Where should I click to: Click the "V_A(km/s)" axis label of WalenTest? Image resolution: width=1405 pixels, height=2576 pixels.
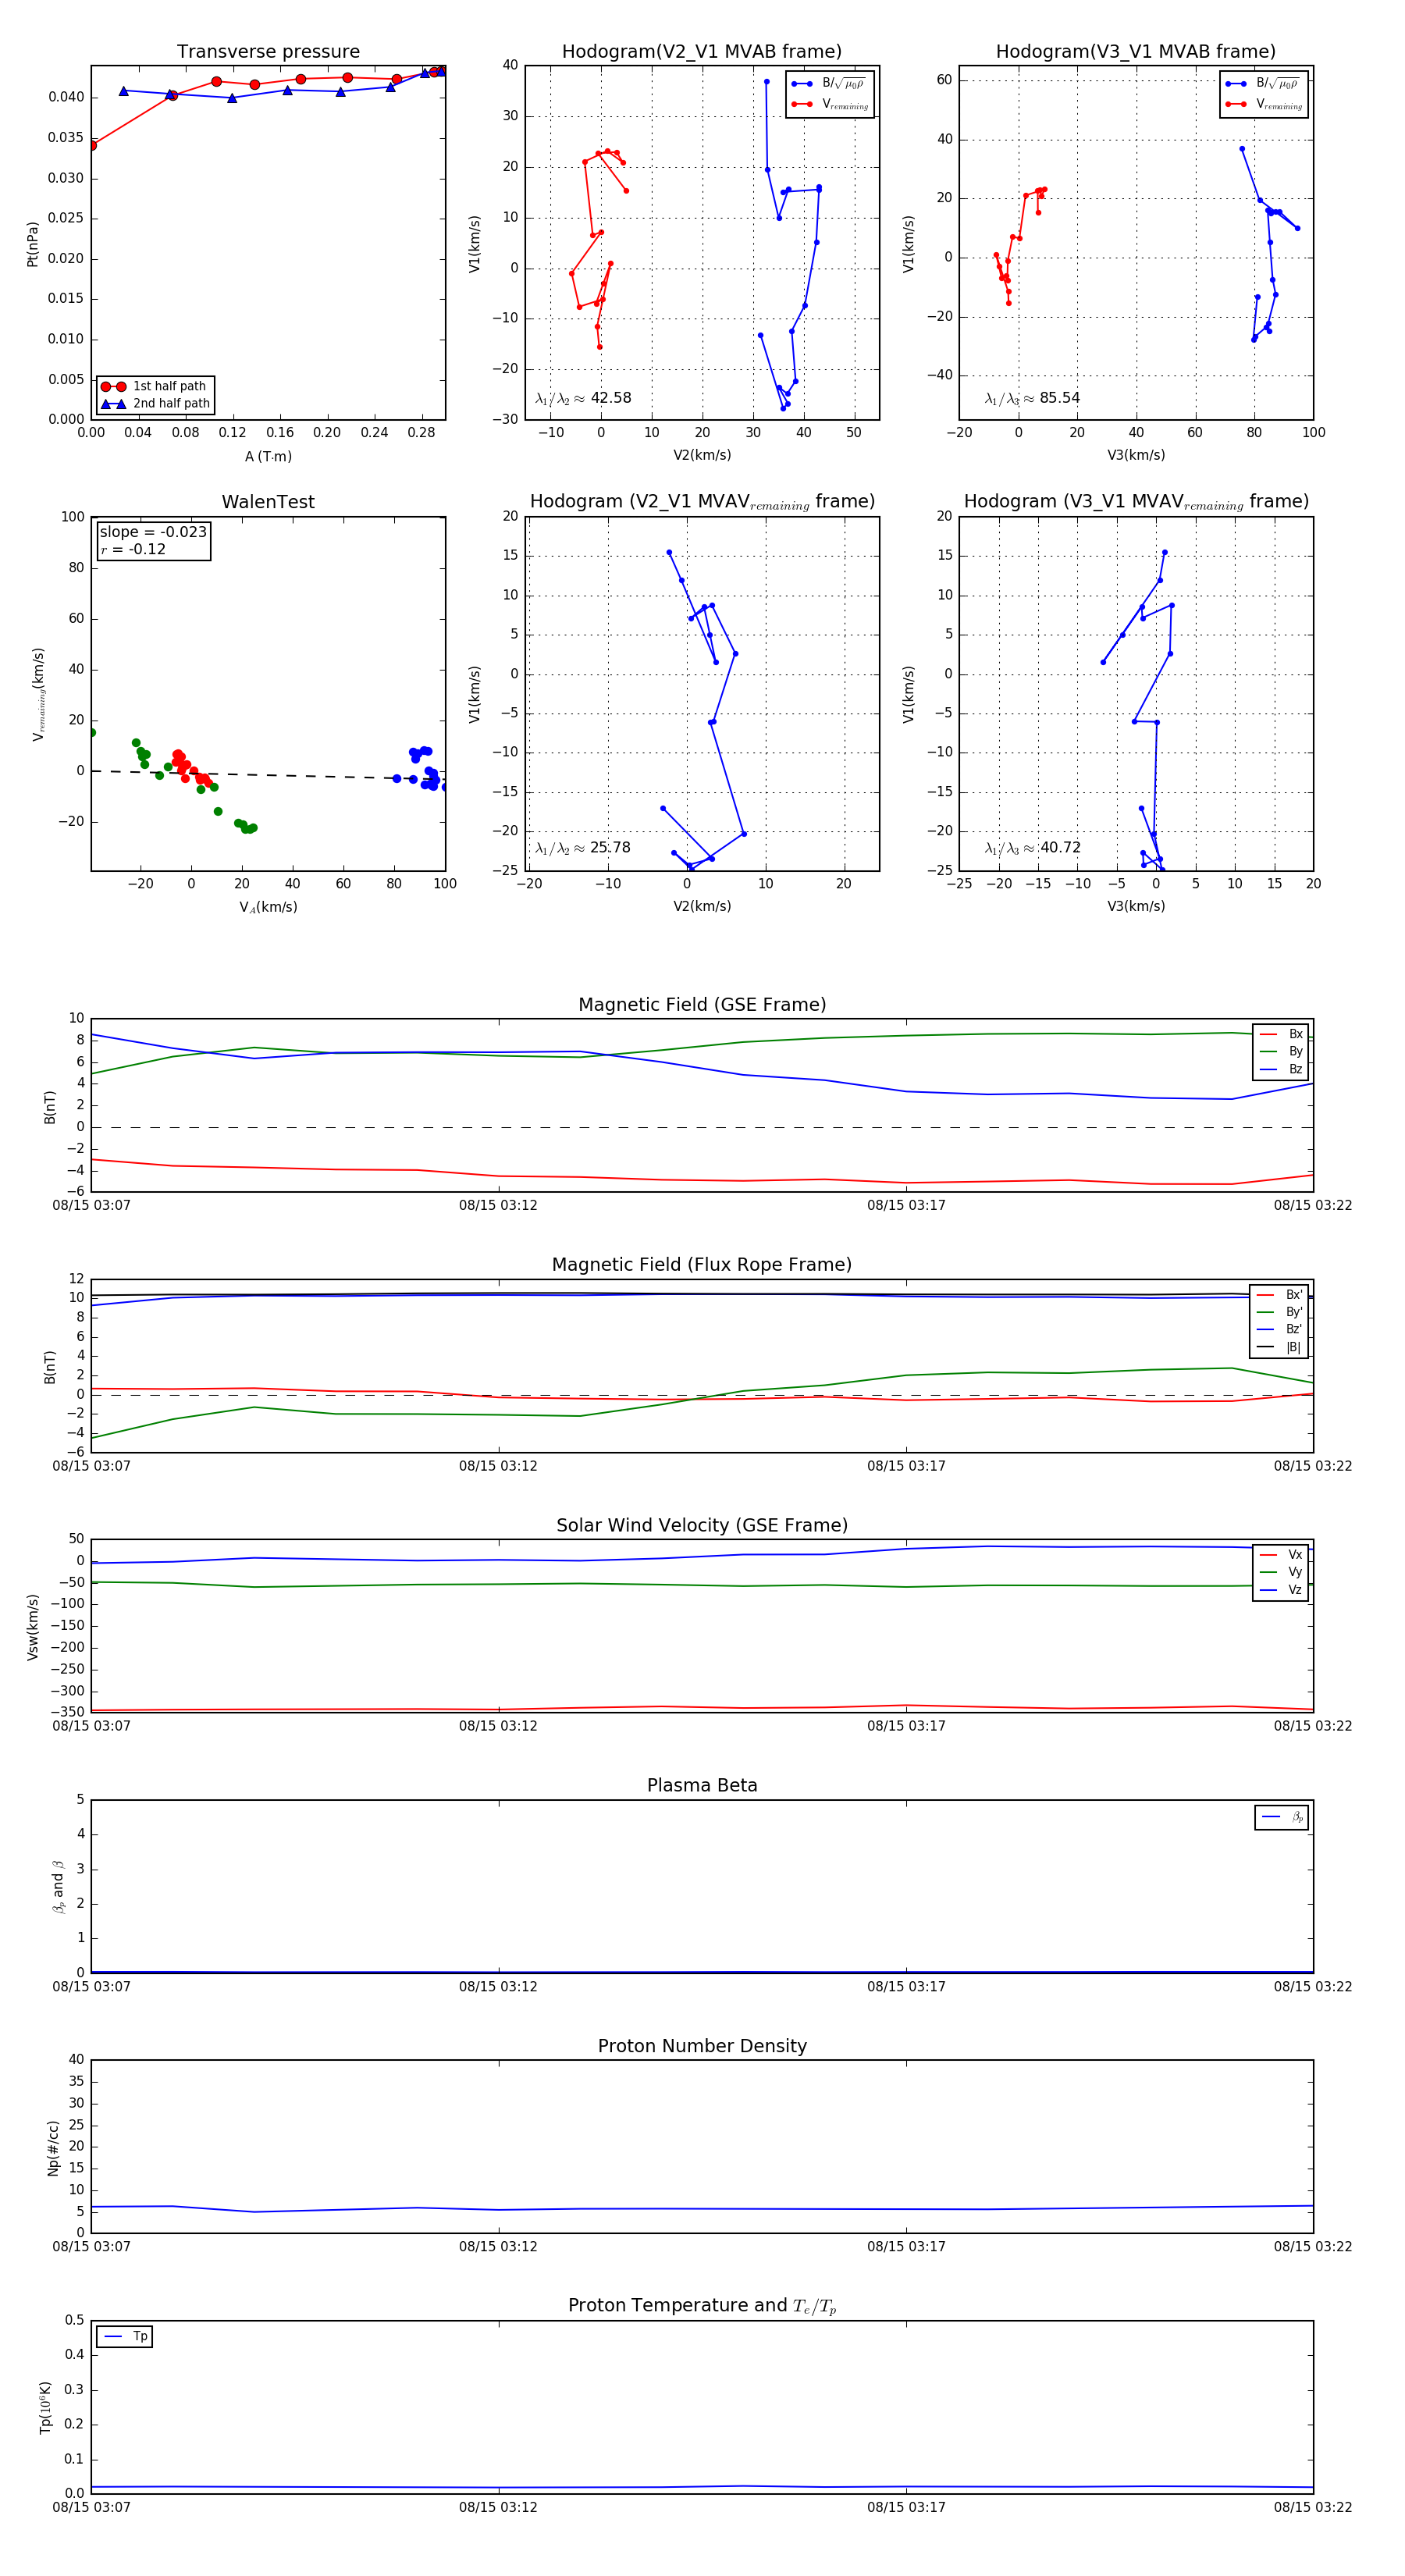pos(268,907)
